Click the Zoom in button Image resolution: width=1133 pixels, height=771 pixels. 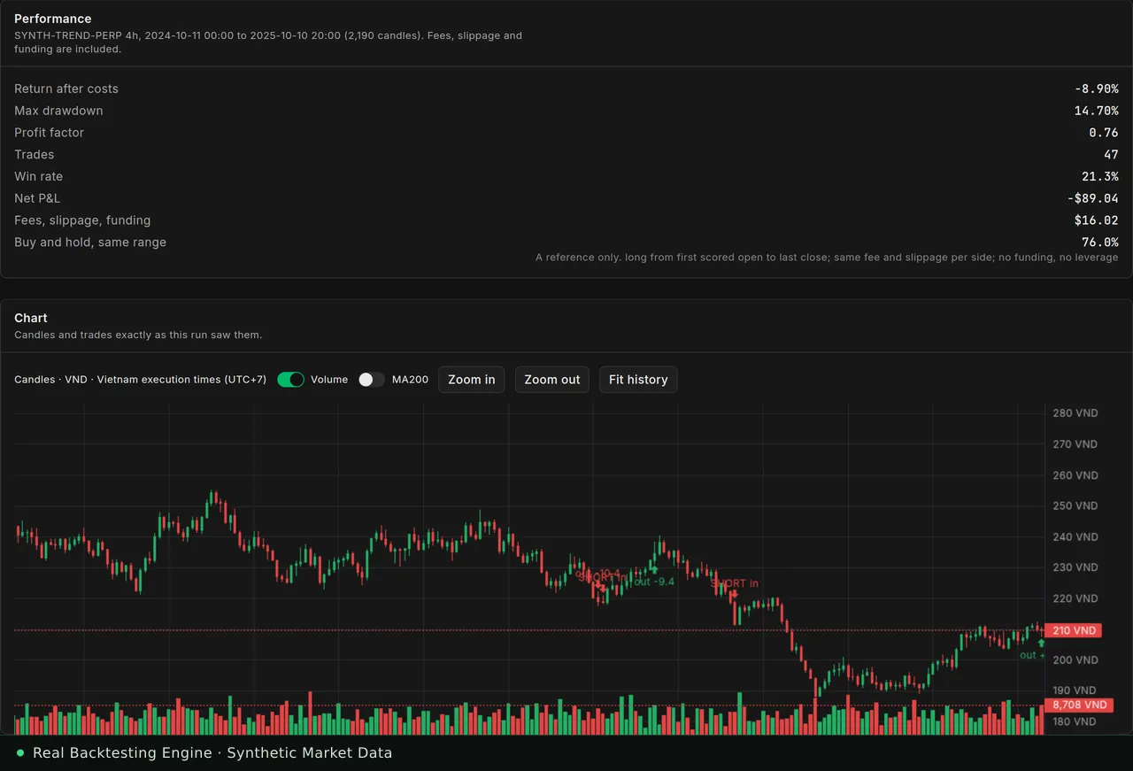point(472,380)
